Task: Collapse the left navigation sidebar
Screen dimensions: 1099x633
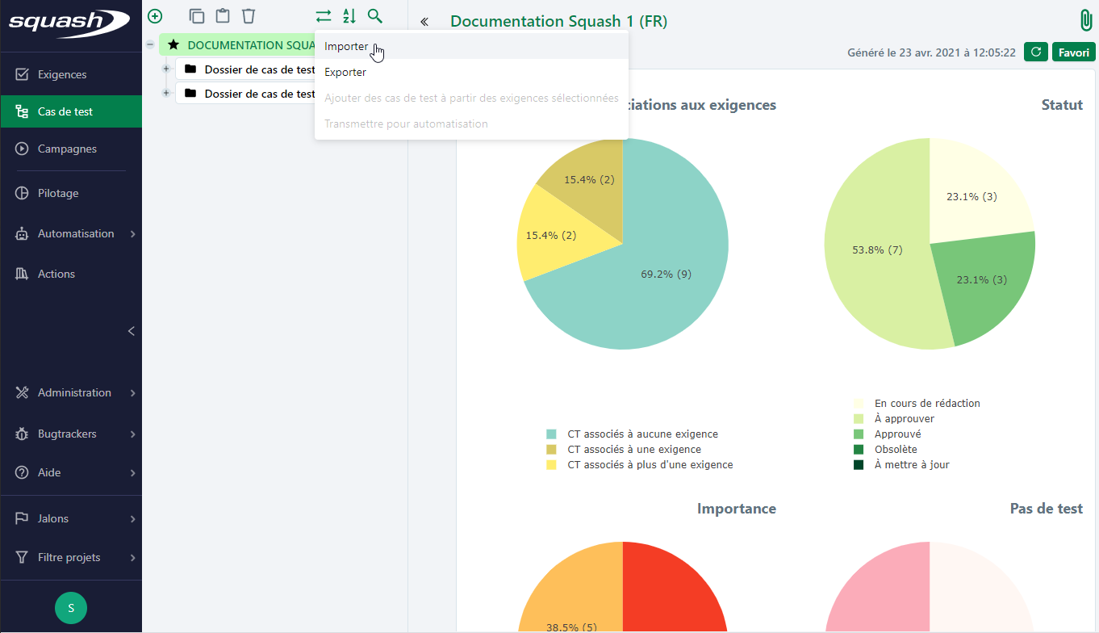Action: (x=132, y=331)
